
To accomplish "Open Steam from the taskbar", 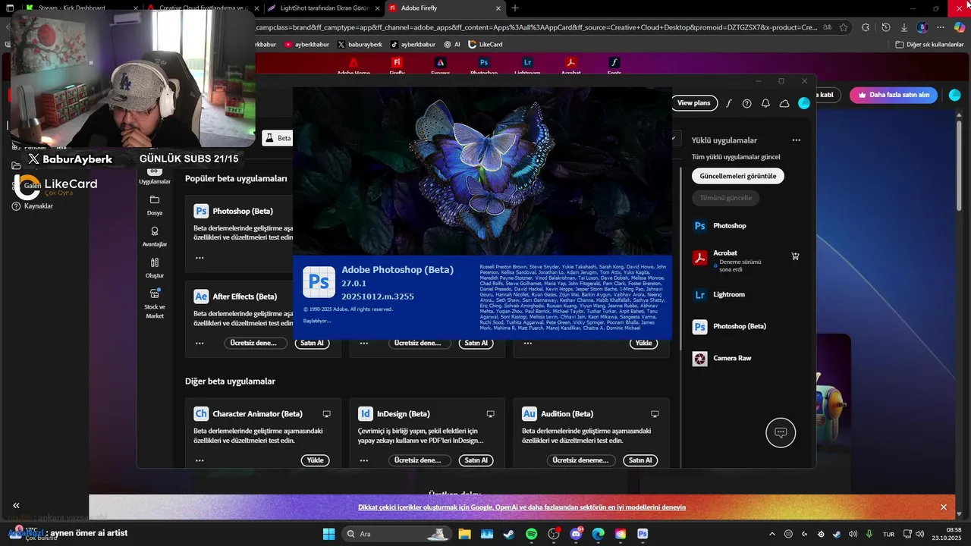I will coord(509,534).
